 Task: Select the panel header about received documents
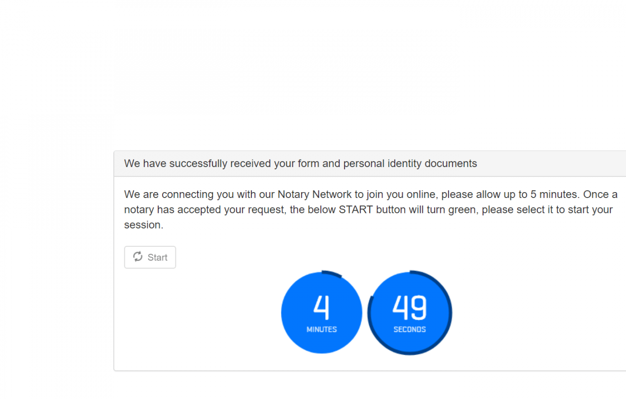pos(300,163)
